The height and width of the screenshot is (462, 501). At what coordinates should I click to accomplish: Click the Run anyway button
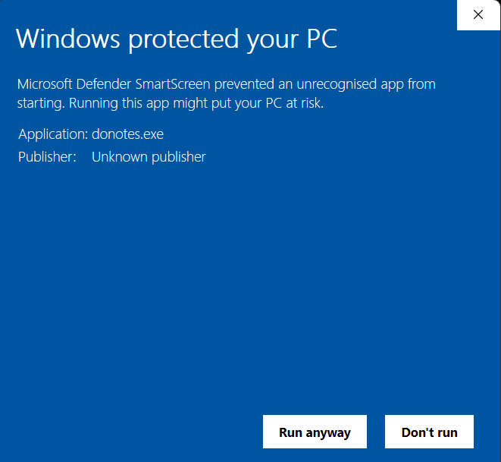tap(315, 432)
